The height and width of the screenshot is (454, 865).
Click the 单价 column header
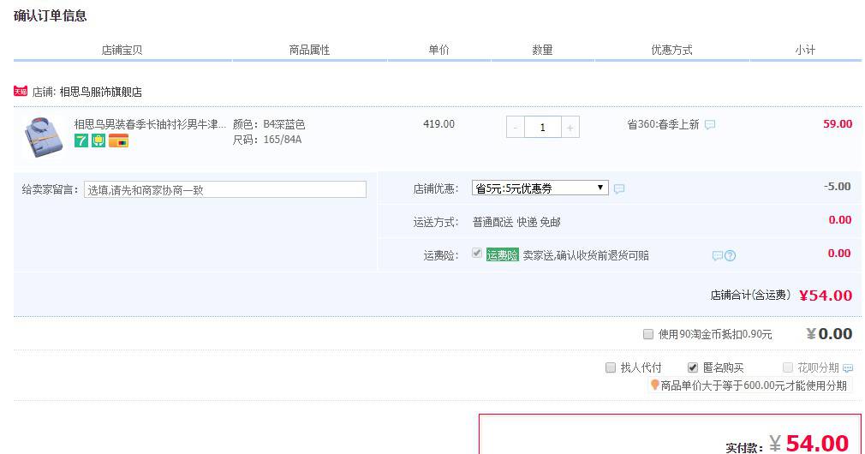click(x=439, y=50)
